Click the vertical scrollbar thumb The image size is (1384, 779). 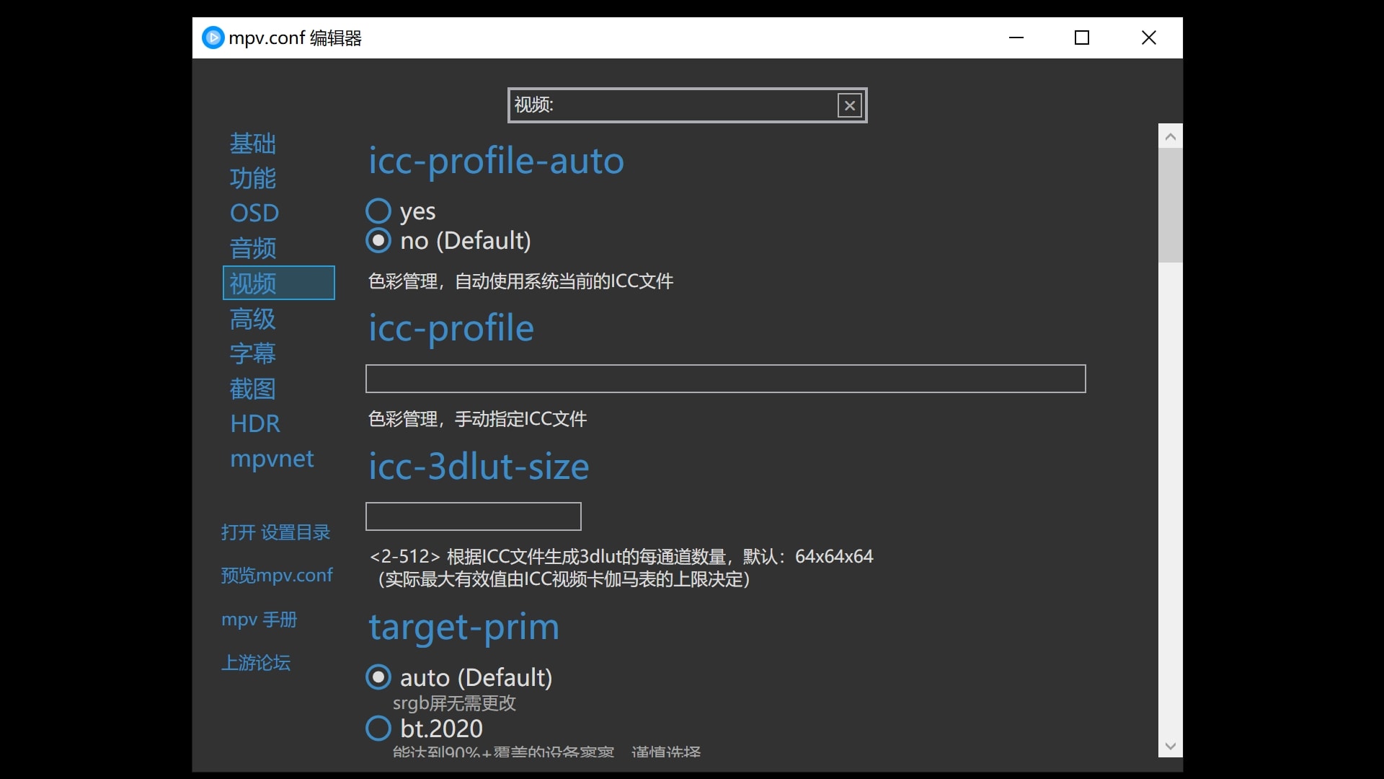[x=1170, y=206]
